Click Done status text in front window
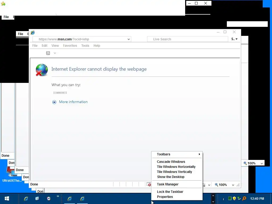 (34, 184)
